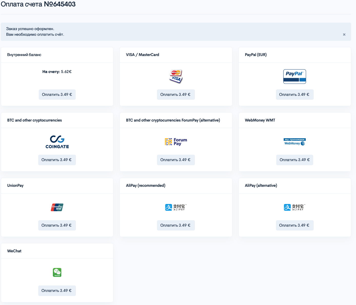Click the 'AliPay (recommended)' title
Image resolution: width=356 pixels, height=305 pixels.
(145, 186)
